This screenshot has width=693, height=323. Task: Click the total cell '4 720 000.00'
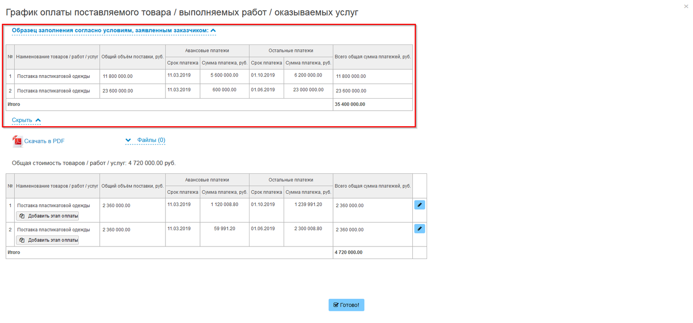pos(349,253)
